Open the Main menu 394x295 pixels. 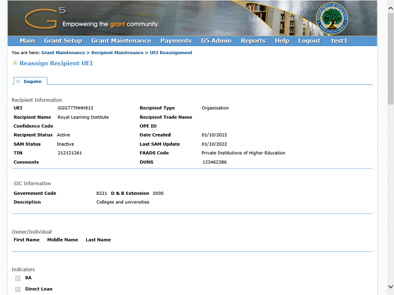(27, 41)
